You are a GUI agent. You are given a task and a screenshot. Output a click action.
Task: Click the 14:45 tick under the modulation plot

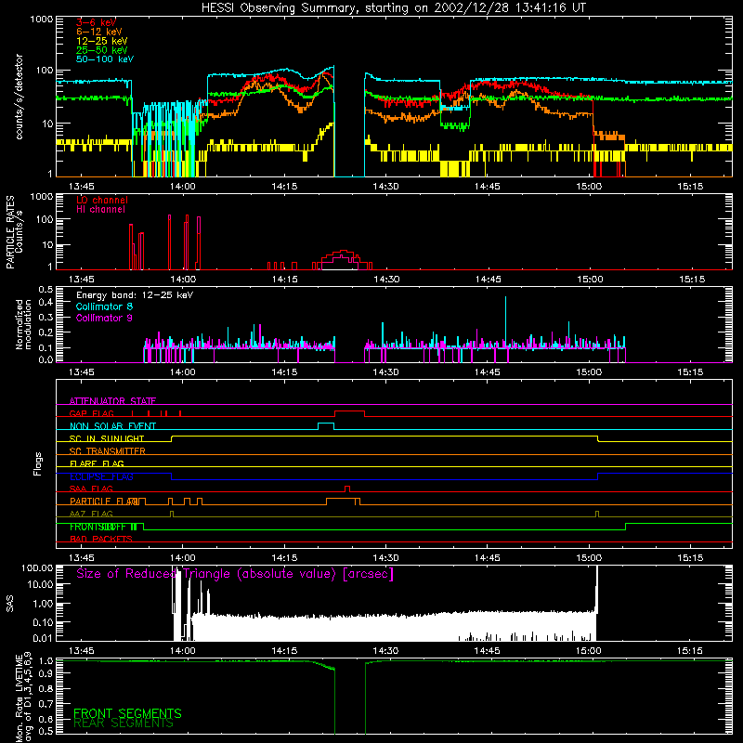click(487, 372)
